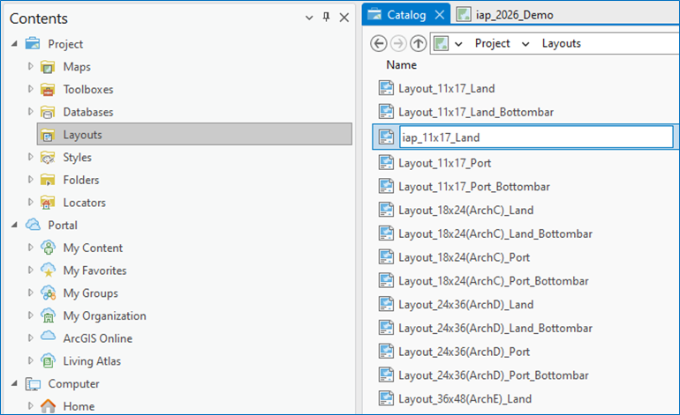The height and width of the screenshot is (415, 680).
Task: Click the Maps folder icon in Contents
Action: (48, 67)
